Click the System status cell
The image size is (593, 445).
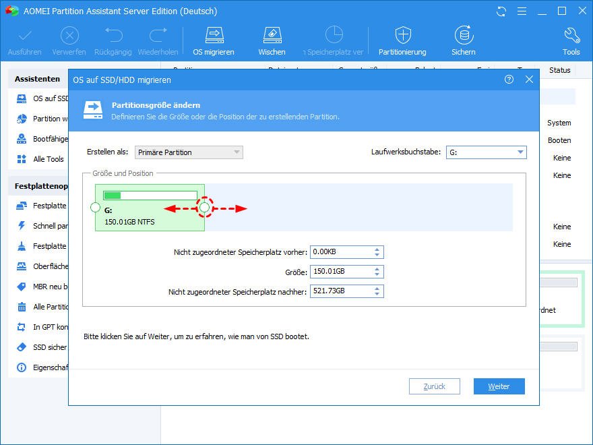pos(559,123)
